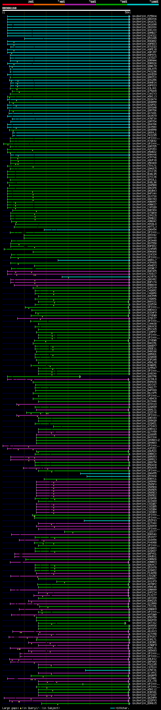Screen dimensions: 161x710
Task: Click UniRef100_A9P833 label
Action: tap(144, 85)
